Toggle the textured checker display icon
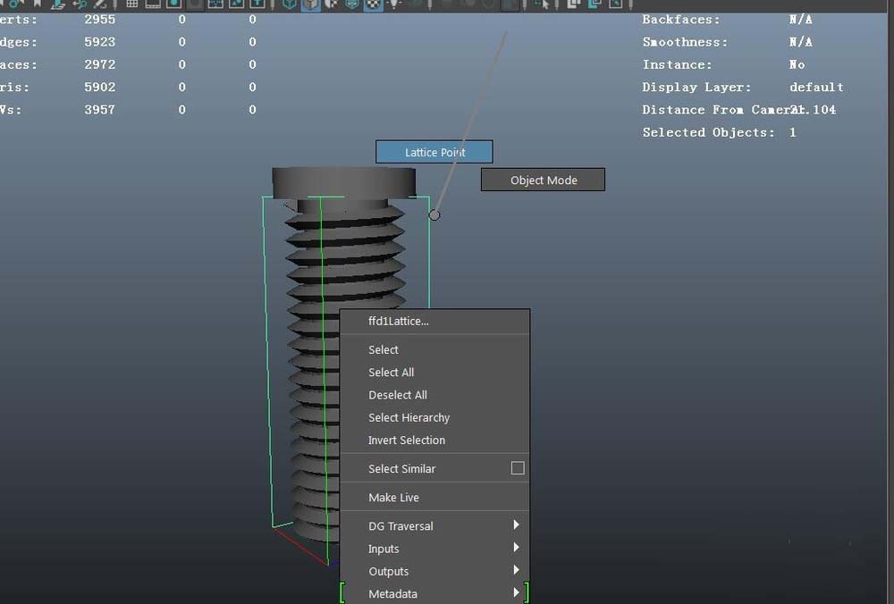 [373, 4]
